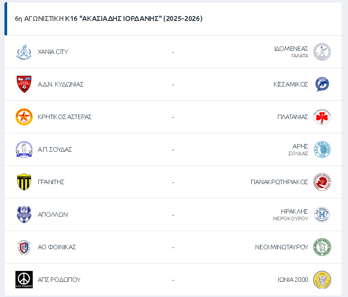348x297 pixels.
Task: Click the Απόλλων blue crest logo
Action: click(24, 214)
